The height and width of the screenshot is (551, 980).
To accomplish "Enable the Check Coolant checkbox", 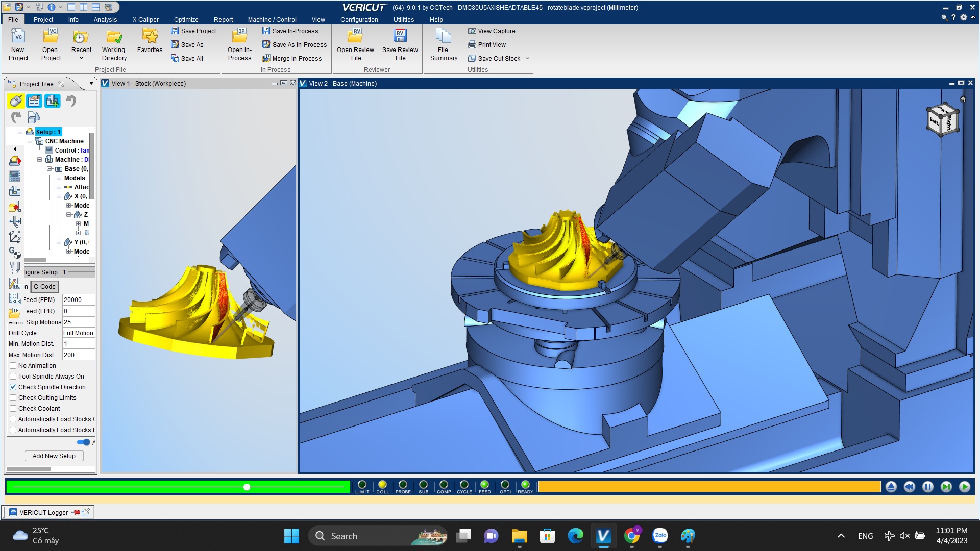I will (x=13, y=409).
